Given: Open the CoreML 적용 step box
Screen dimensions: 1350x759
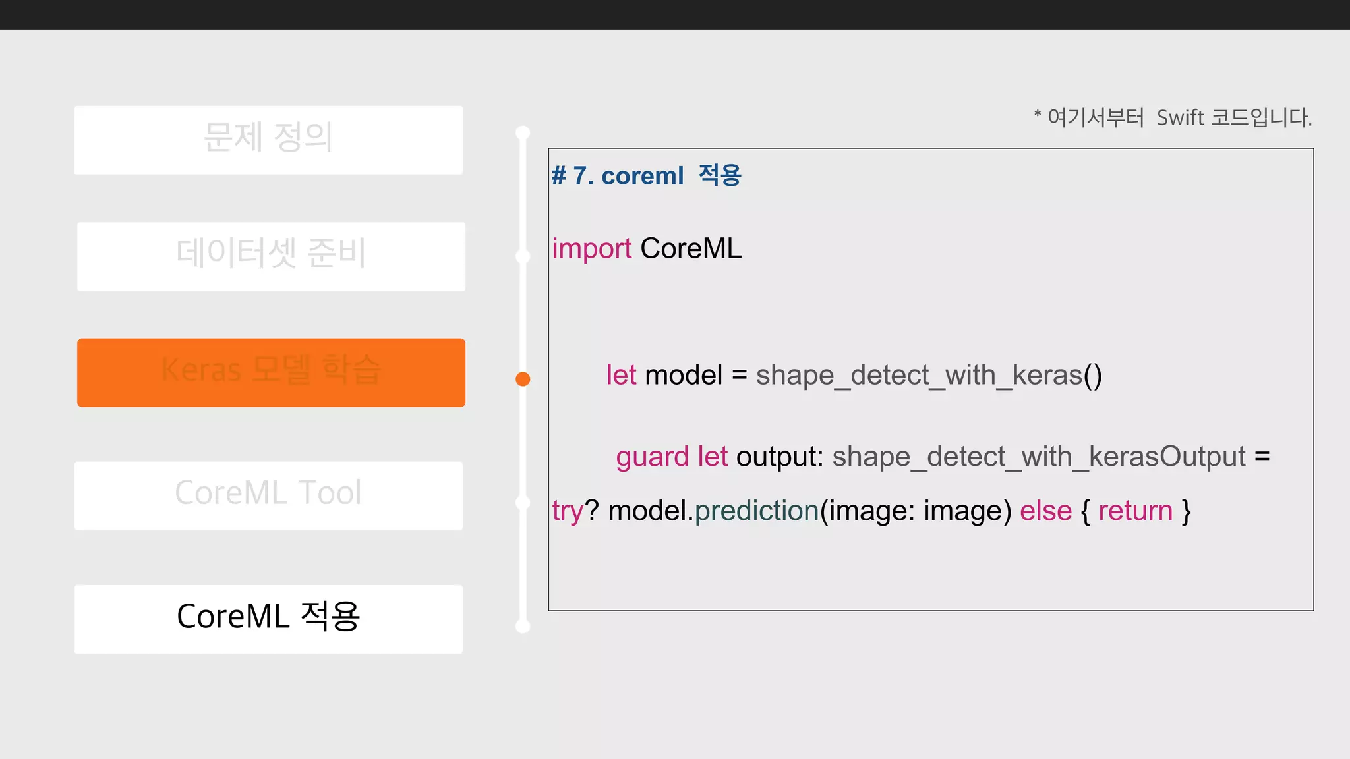Looking at the screenshot, I should point(268,619).
